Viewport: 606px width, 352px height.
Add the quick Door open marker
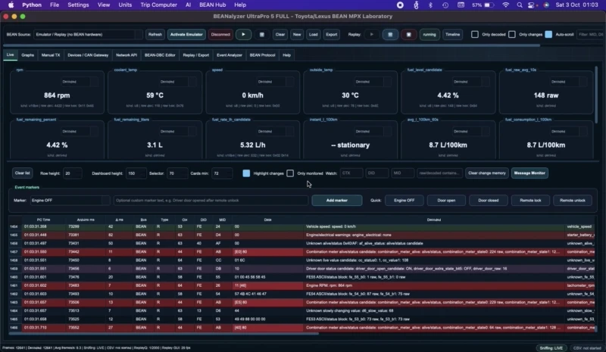(x=446, y=200)
